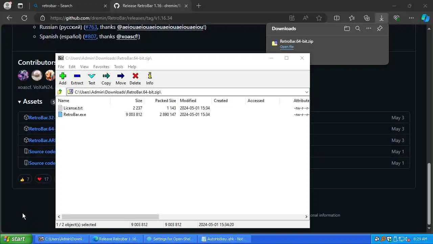Image resolution: width=433 pixels, height=244 pixels.
Task: Click the Edge address bar URL
Action: click(x=111, y=18)
